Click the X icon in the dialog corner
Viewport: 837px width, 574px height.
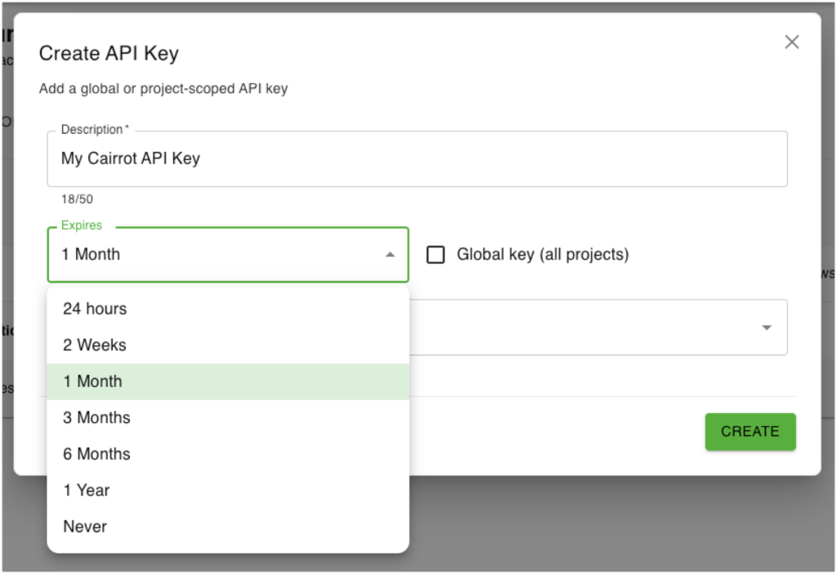point(791,42)
